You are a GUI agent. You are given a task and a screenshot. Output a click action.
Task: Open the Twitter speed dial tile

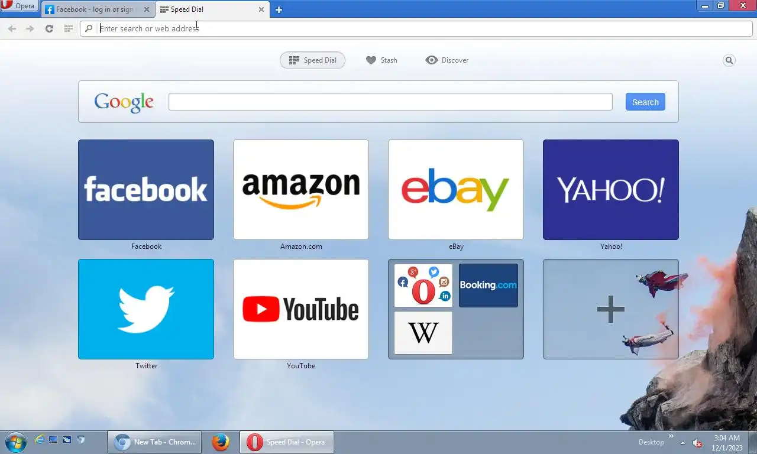(x=146, y=309)
